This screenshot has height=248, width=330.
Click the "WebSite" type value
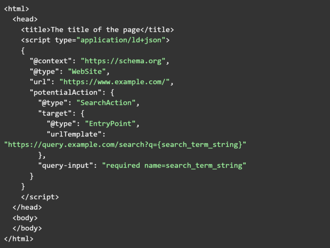tap(87, 71)
